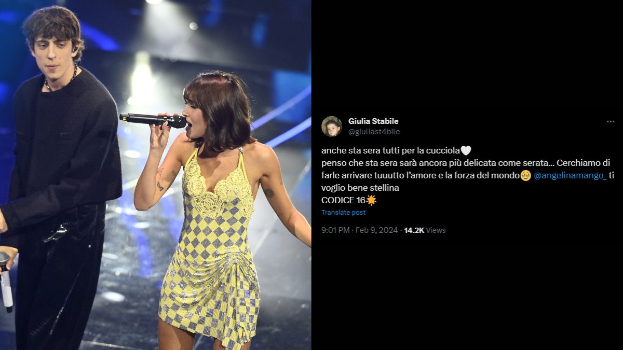Image resolution: width=623 pixels, height=350 pixels.
Task: Click the white microphone in the man's hand
Action: tap(6, 283)
